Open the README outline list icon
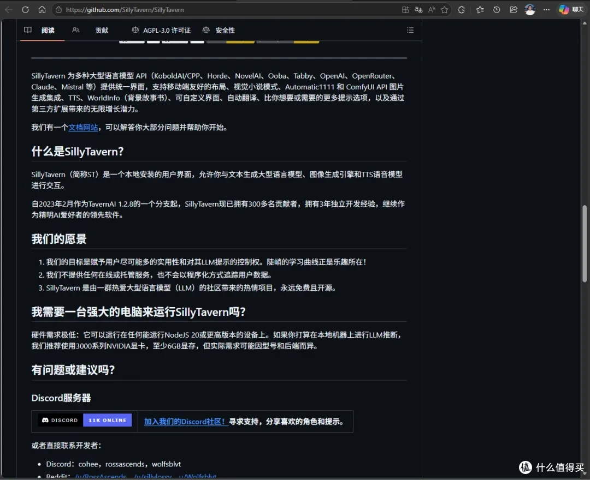The image size is (590, 480). click(x=410, y=30)
